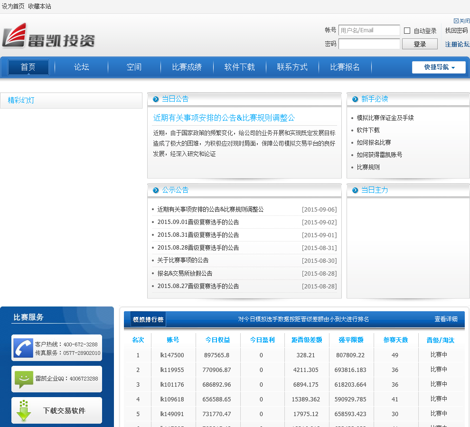Click the 当日主力 panel title
The width and height of the screenshot is (470, 427).
click(x=375, y=190)
